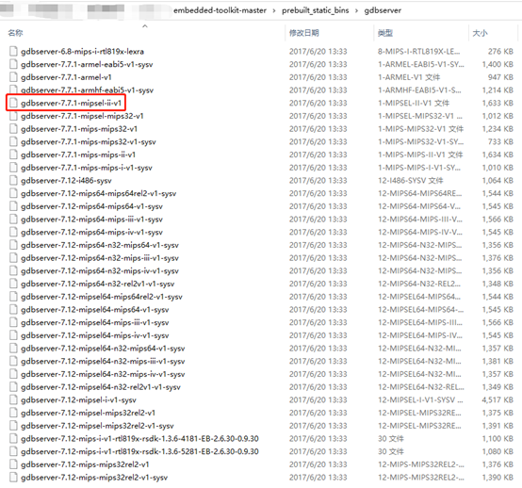Screen dimensions: 522x488
Task: Click the 1,634 KB size cell
Action: 498,155
